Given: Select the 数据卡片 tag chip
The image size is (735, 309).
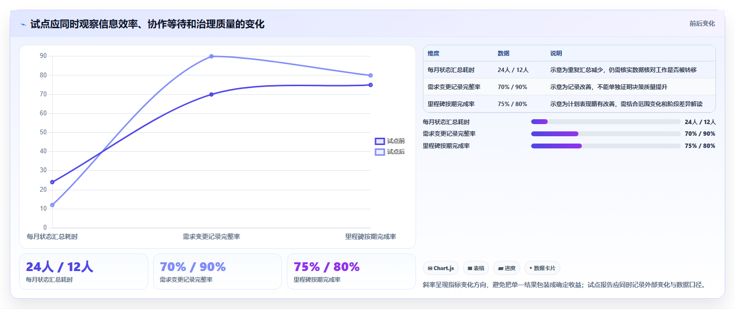Looking at the screenshot, I should click(x=542, y=268).
